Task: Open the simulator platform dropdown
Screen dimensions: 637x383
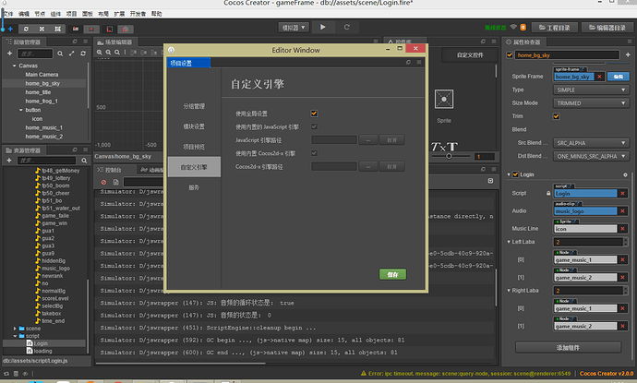Action: click(x=294, y=27)
